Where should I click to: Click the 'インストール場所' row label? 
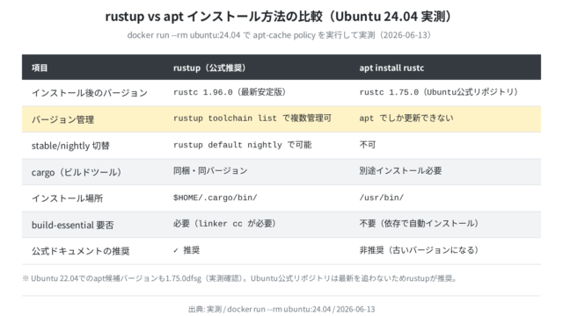click(x=67, y=198)
